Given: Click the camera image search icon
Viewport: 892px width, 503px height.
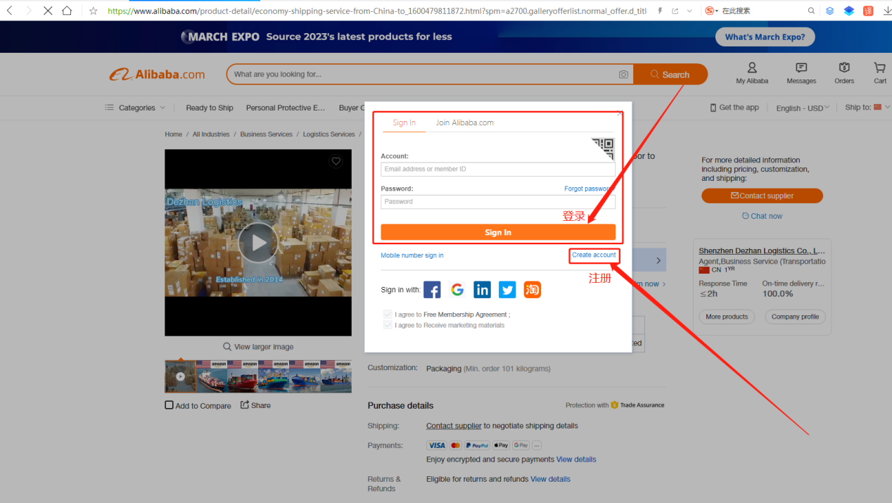Looking at the screenshot, I should (623, 75).
